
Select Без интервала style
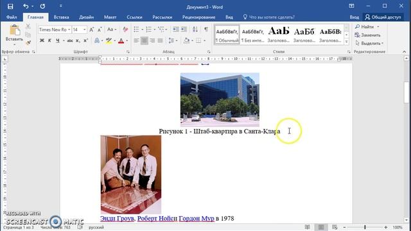click(252, 35)
